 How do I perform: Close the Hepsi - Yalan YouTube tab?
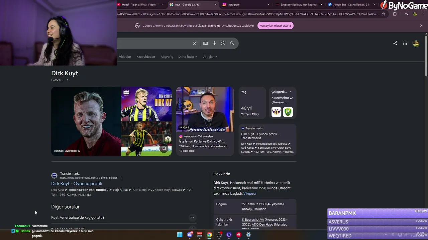(163, 5)
